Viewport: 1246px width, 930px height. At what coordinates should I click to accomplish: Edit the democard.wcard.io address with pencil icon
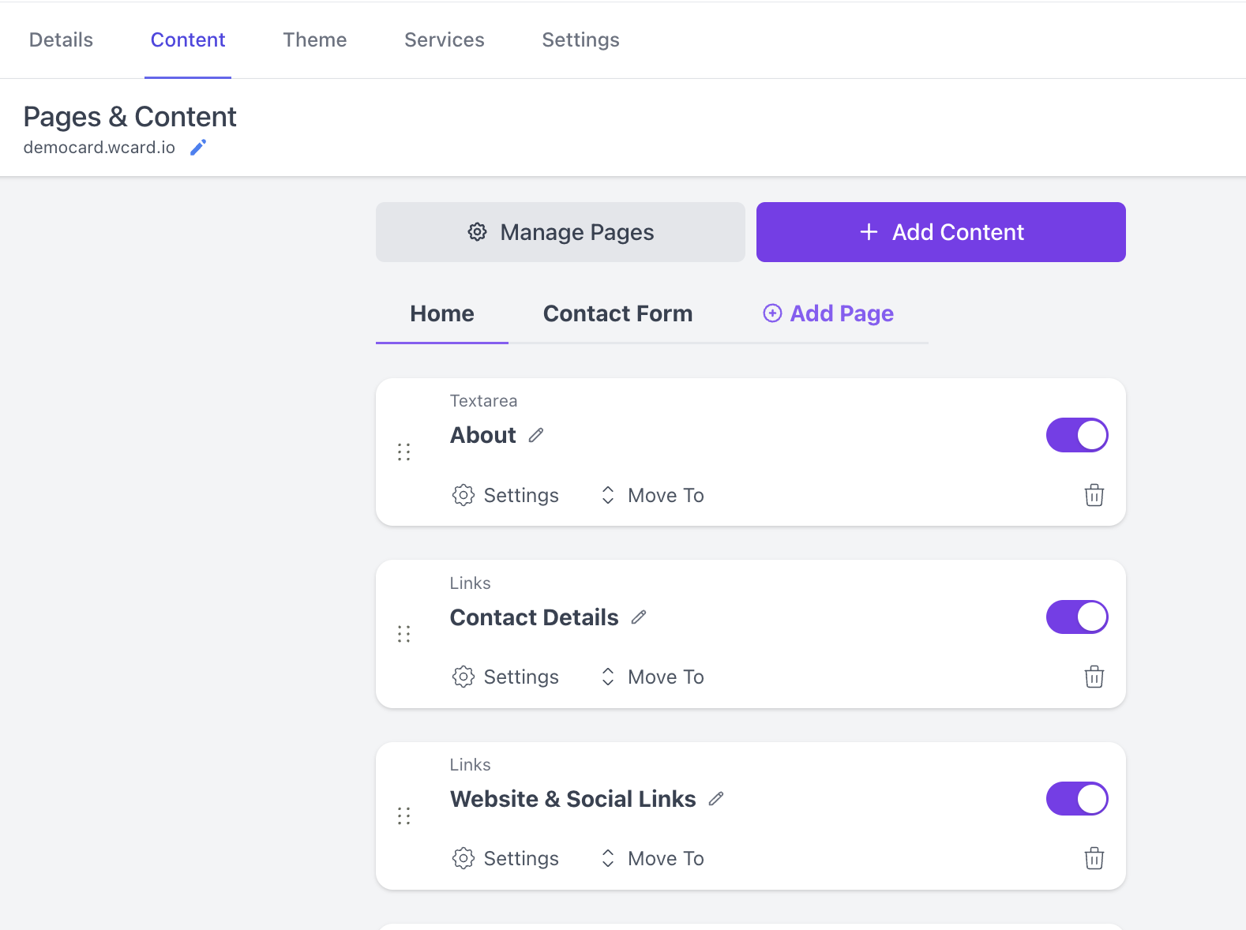tap(198, 148)
